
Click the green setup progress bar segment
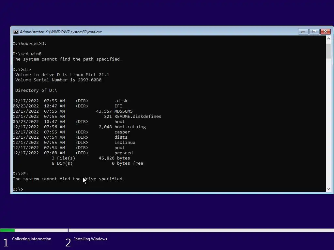8,230
